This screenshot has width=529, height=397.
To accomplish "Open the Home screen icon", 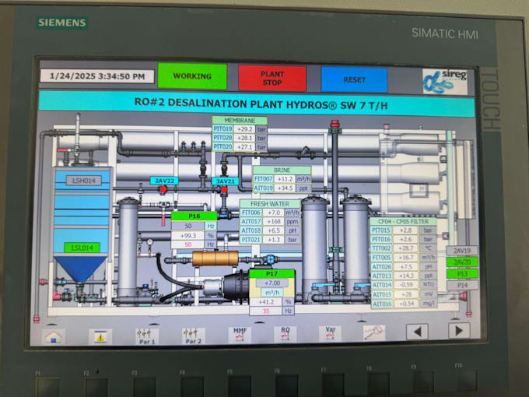I will coord(54,336).
